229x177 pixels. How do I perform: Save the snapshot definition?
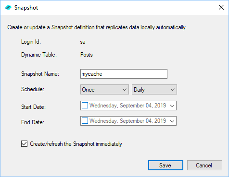(165, 165)
